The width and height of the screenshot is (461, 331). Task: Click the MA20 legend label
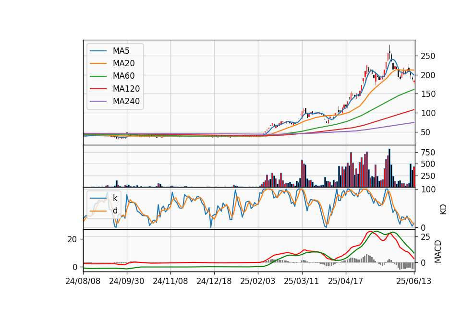point(124,63)
